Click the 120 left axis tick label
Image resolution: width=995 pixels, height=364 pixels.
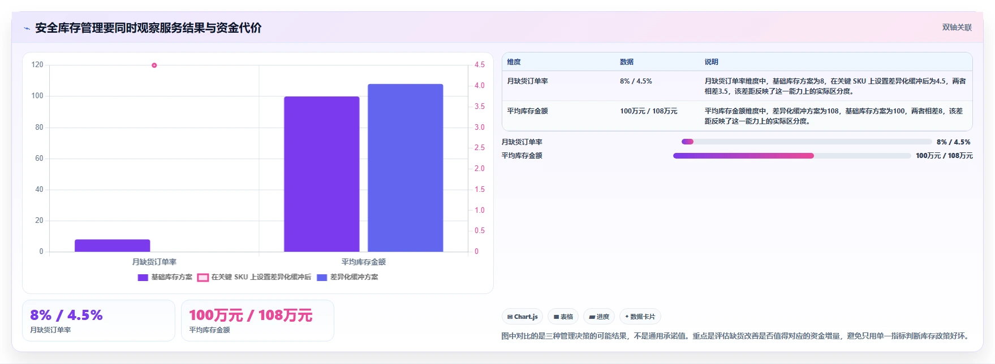click(37, 65)
